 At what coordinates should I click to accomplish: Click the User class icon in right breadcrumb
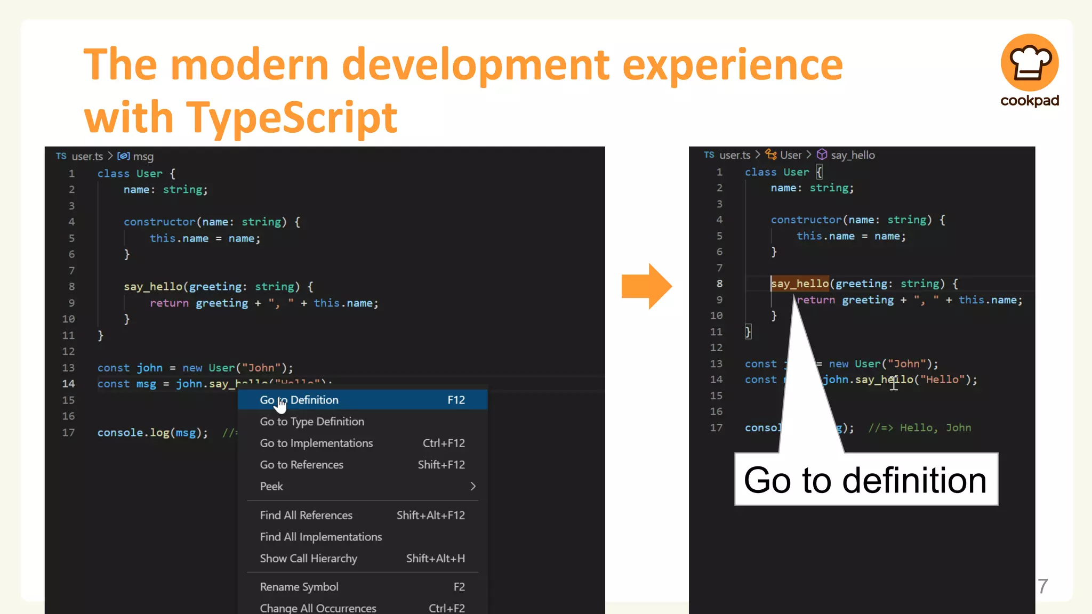[771, 155]
